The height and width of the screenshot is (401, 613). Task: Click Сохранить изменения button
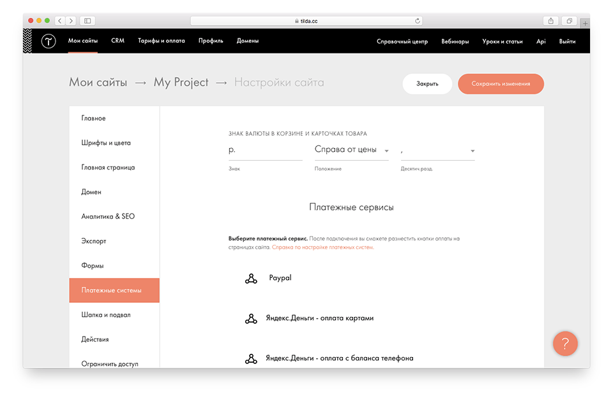click(501, 84)
